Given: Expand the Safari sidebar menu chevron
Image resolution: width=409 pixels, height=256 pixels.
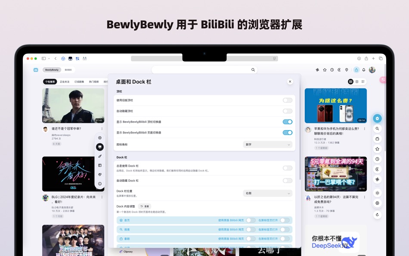Looking at the screenshot, I should (x=49, y=59).
